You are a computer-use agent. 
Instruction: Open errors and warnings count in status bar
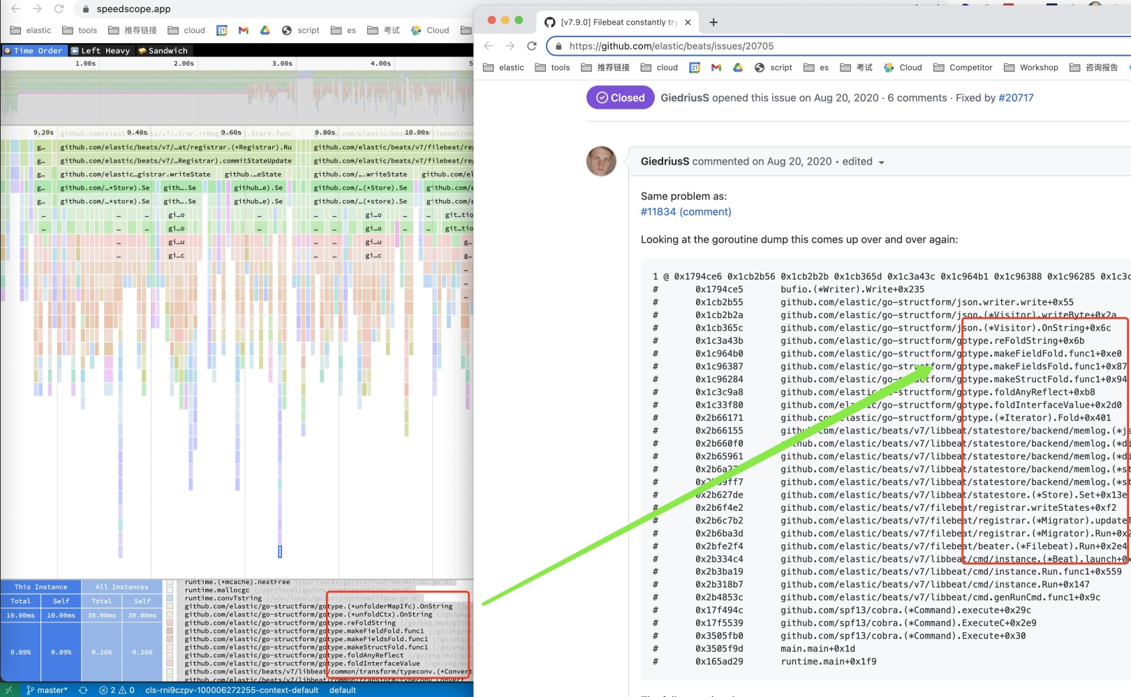[x=117, y=690]
